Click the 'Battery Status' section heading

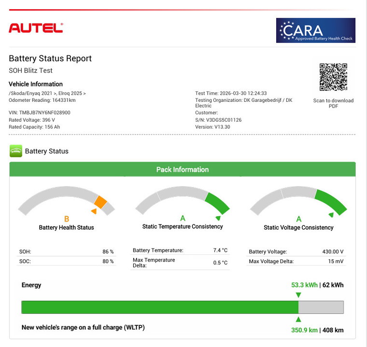(46, 151)
